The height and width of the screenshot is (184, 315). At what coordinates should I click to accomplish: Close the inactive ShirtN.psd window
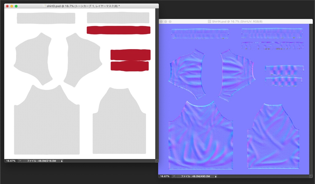pyautogui.click(x=161, y=22)
